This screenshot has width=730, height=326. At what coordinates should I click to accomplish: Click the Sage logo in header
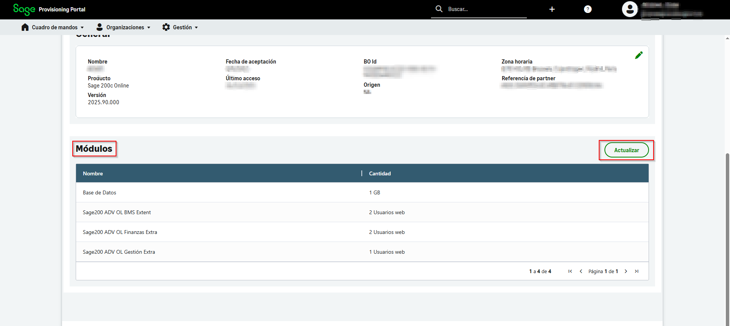pos(24,9)
